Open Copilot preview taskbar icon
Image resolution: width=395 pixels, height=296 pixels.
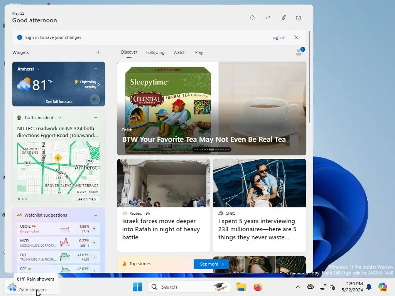coord(383,287)
